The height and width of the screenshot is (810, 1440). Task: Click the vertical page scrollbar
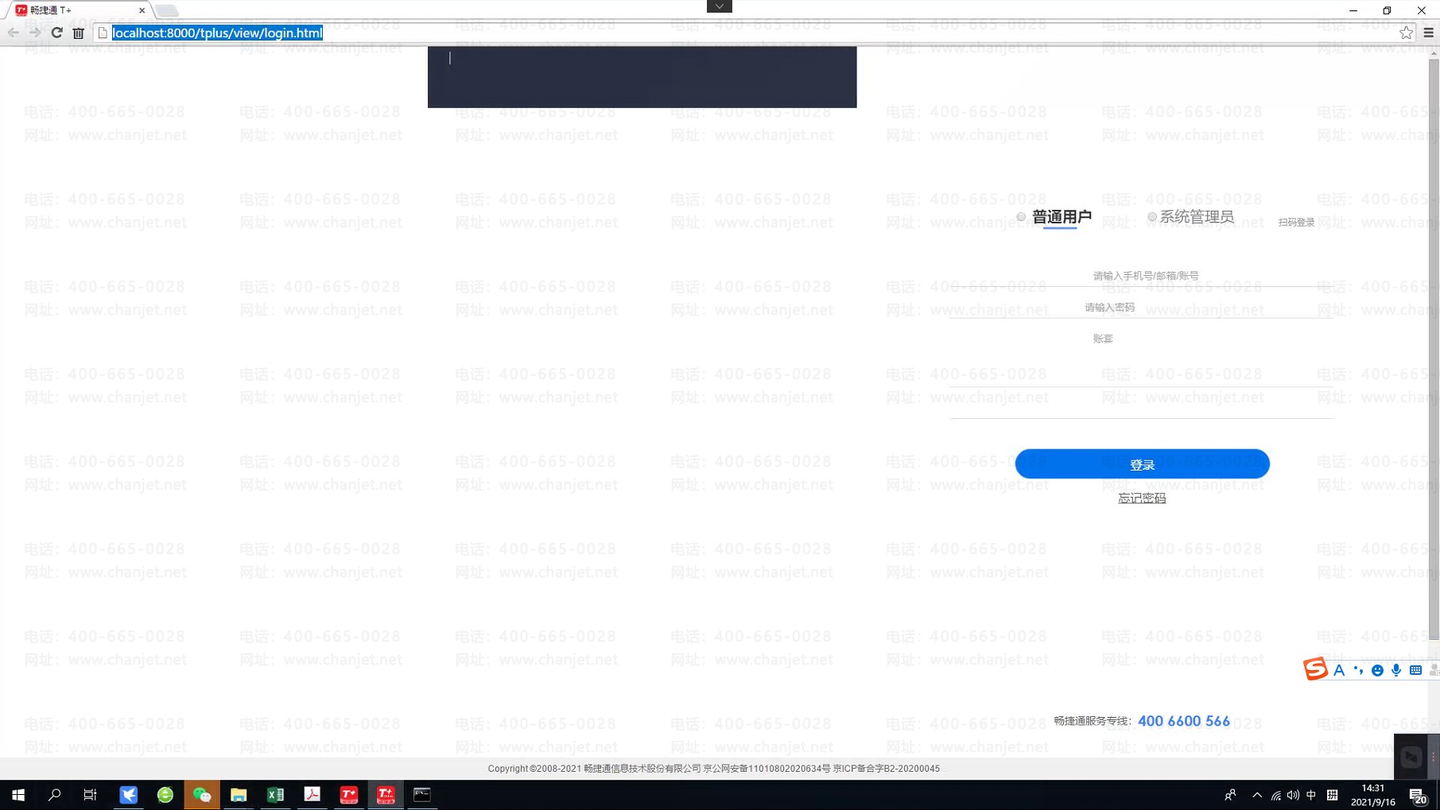click(1434, 348)
